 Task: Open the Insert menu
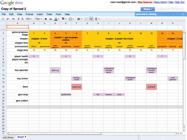pyautogui.click(x=40, y=14)
